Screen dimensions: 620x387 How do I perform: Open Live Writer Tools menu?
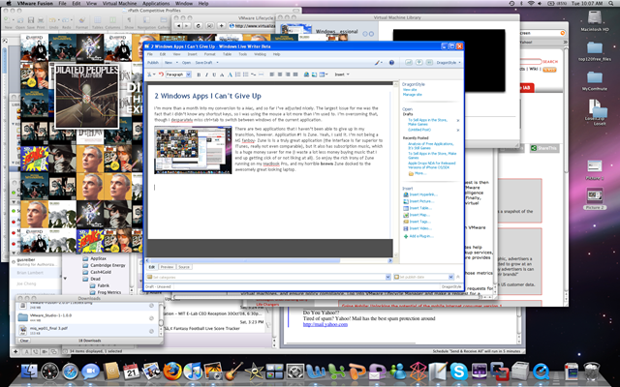click(243, 54)
